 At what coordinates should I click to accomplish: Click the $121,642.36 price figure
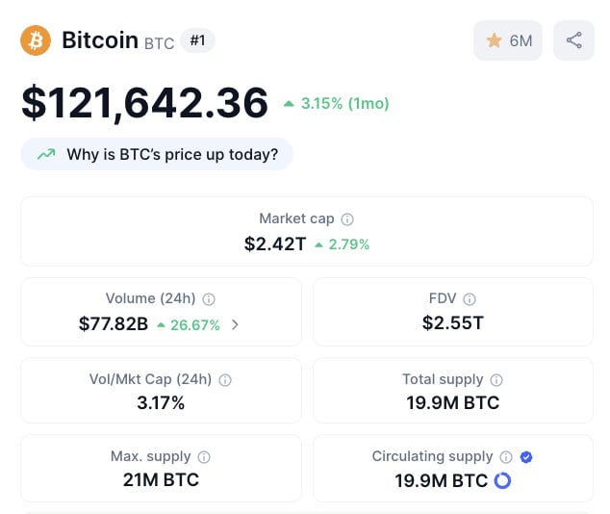144,103
